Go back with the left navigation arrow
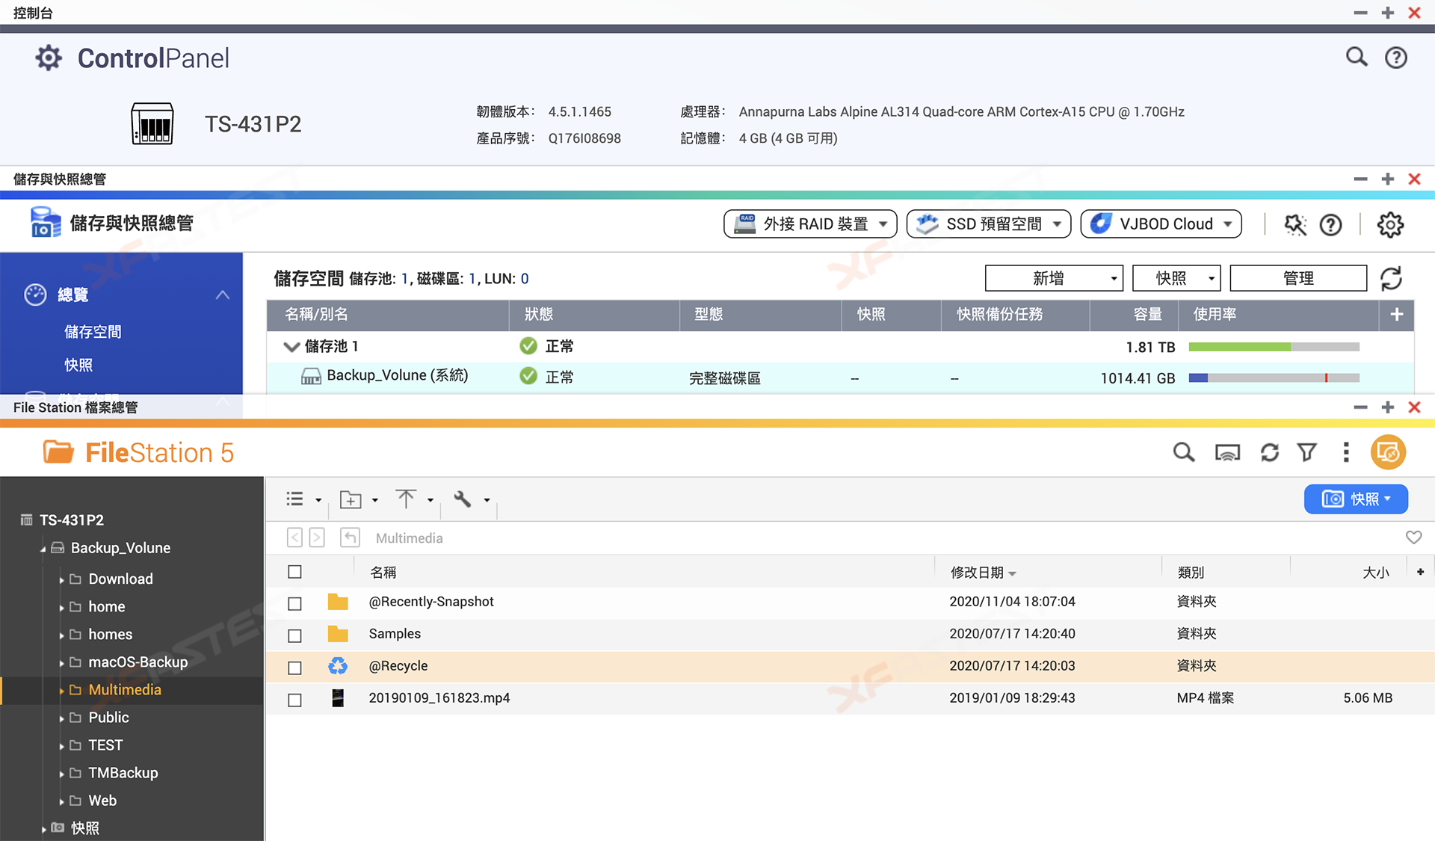The height and width of the screenshot is (841, 1435). pos(294,537)
